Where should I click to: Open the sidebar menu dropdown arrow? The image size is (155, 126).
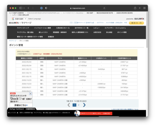24,8
